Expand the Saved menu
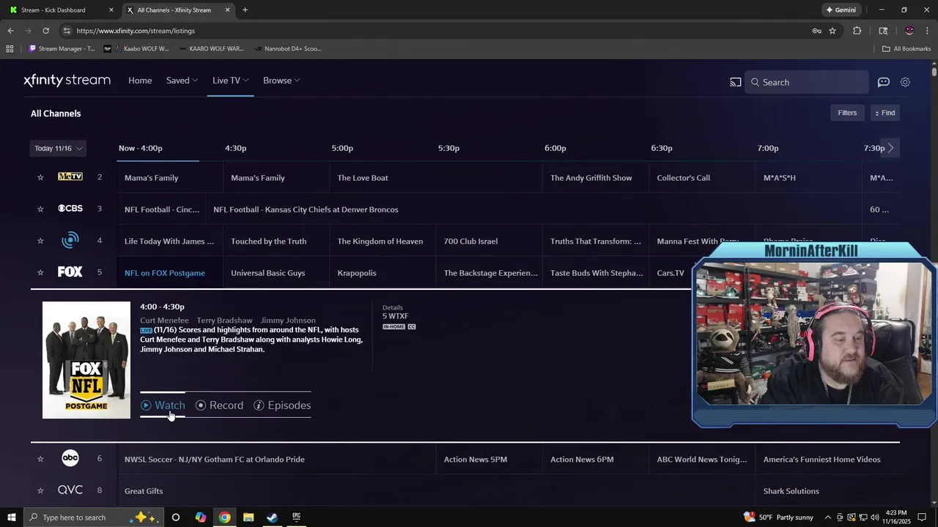This screenshot has width=938, height=527. click(x=182, y=81)
